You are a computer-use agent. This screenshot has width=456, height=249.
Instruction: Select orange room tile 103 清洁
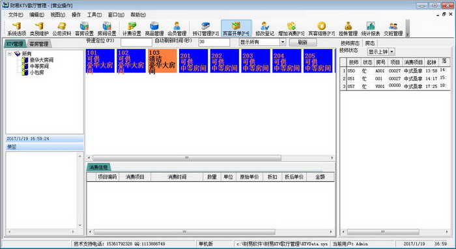click(162, 61)
